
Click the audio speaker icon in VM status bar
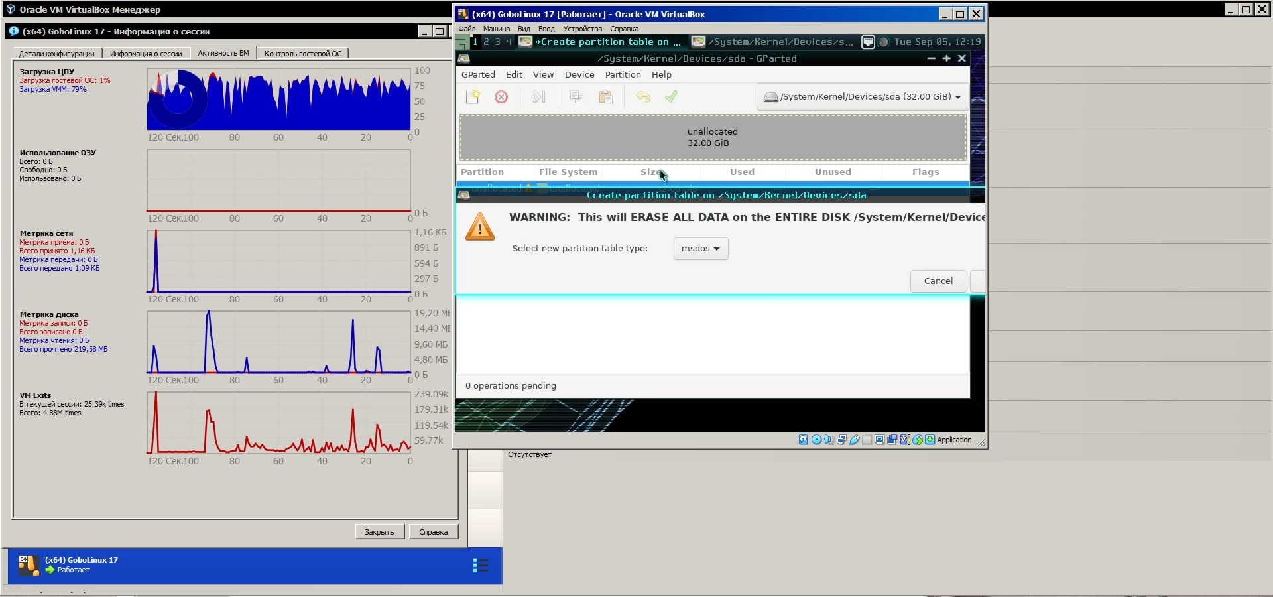(829, 440)
